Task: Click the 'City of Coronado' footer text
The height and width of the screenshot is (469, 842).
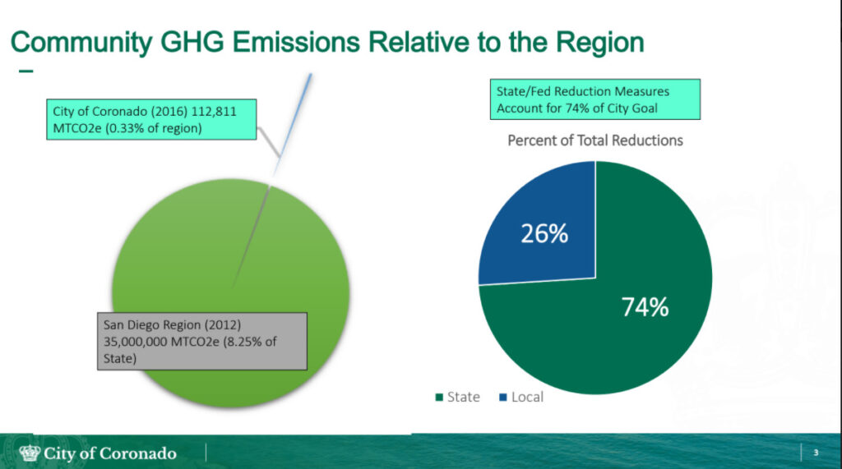Action: (109, 453)
